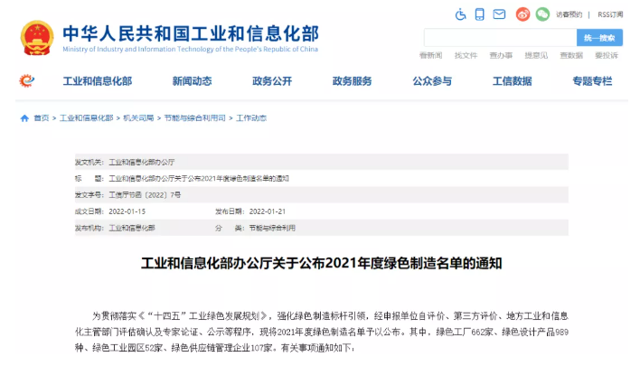The image size is (640, 375).
Task: Open the red Weibo icon
Action: click(x=522, y=14)
